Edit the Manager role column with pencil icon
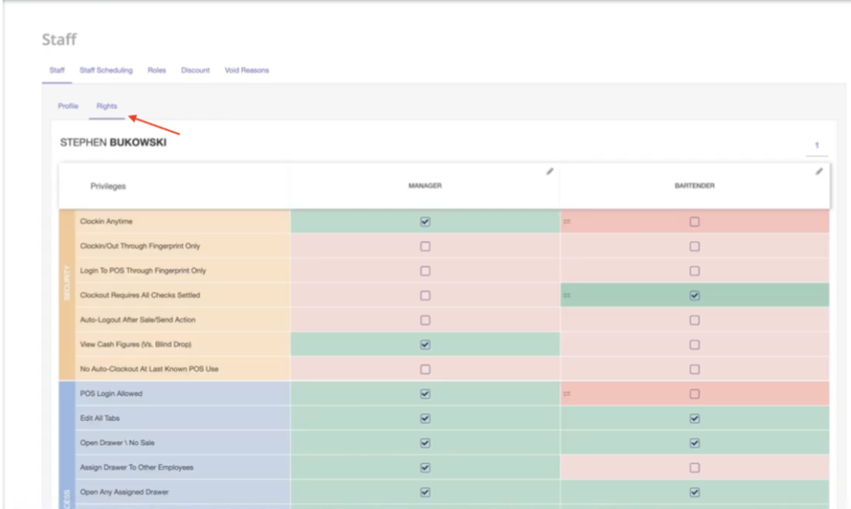Viewport: 851px width, 509px height. pos(549,172)
